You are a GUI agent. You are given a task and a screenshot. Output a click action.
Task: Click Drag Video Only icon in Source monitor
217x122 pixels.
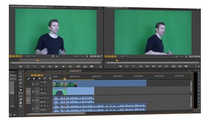click(x=53, y=56)
